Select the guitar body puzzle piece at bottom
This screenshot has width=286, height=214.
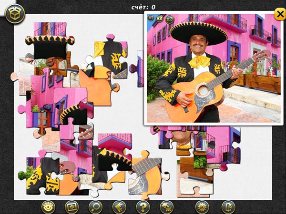coord(144,176)
